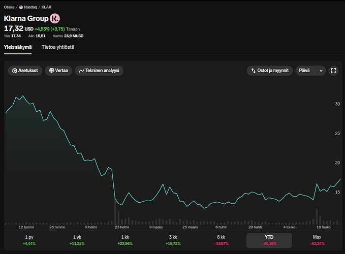The image size is (345, 254).
Task: Click the 20 huhti date label
Action: pos(255,227)
